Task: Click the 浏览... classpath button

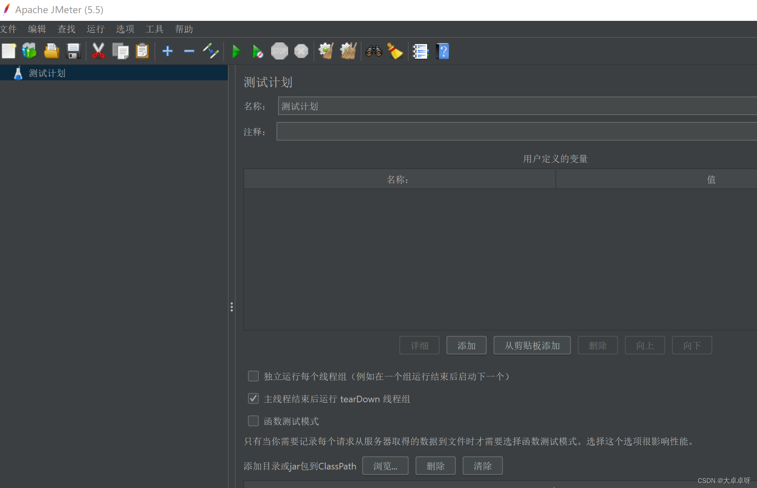Action: click(x=385, y=466)
